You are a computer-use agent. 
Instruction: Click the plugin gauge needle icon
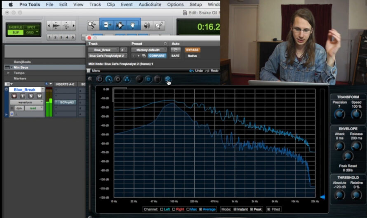(x=108, y=79)
